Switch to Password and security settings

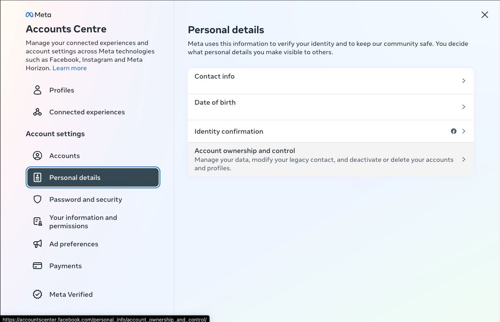(x=86, y=199)
